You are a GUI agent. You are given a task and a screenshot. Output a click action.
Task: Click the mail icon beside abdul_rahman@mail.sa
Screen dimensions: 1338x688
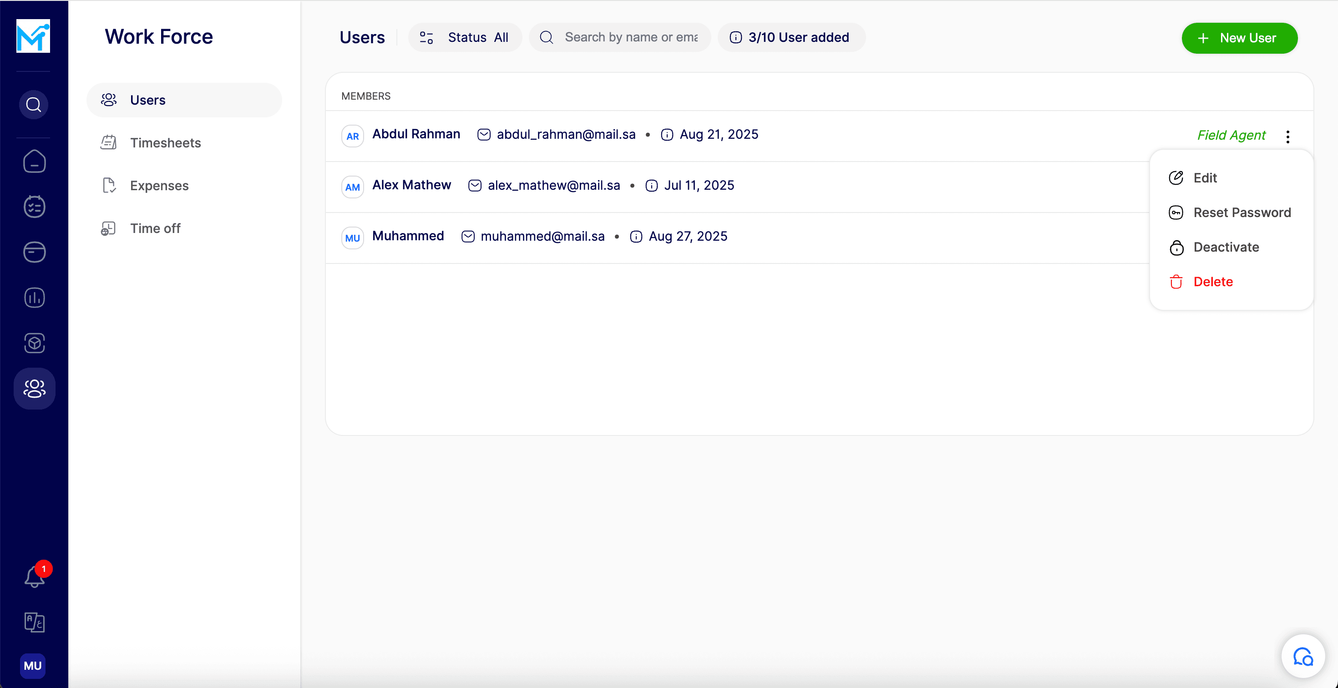coord(484,135)
